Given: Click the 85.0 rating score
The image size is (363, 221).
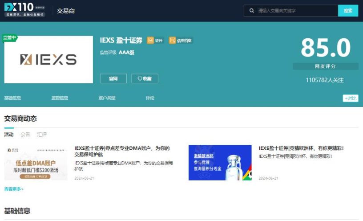Looking at the screenshot, I should [x=326, y=48].
